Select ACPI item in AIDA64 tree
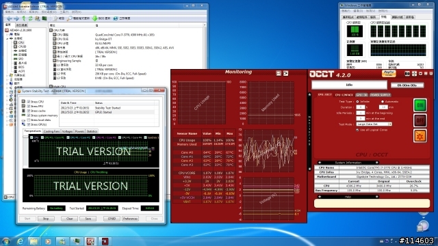The image size is (438, 246). (x=19, y=71)
